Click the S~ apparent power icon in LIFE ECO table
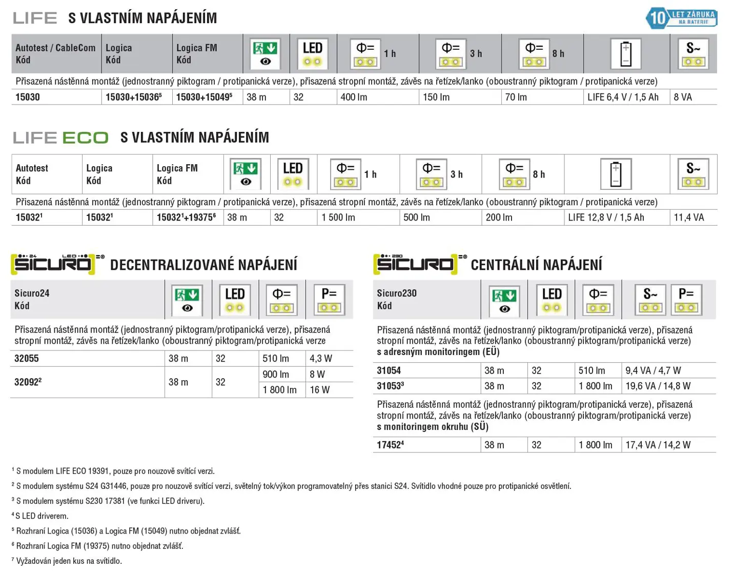This screenshot has height=571, width=733. 694,174
